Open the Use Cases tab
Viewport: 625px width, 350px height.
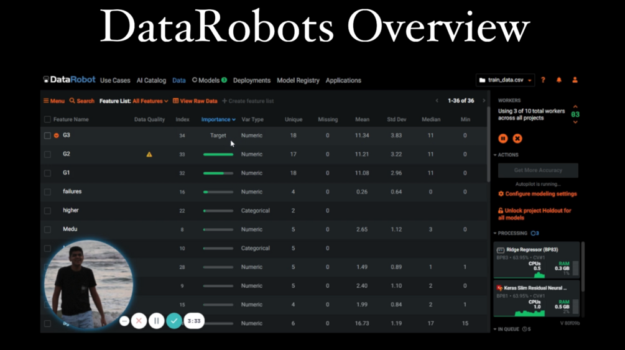click(x=115, y=81)
